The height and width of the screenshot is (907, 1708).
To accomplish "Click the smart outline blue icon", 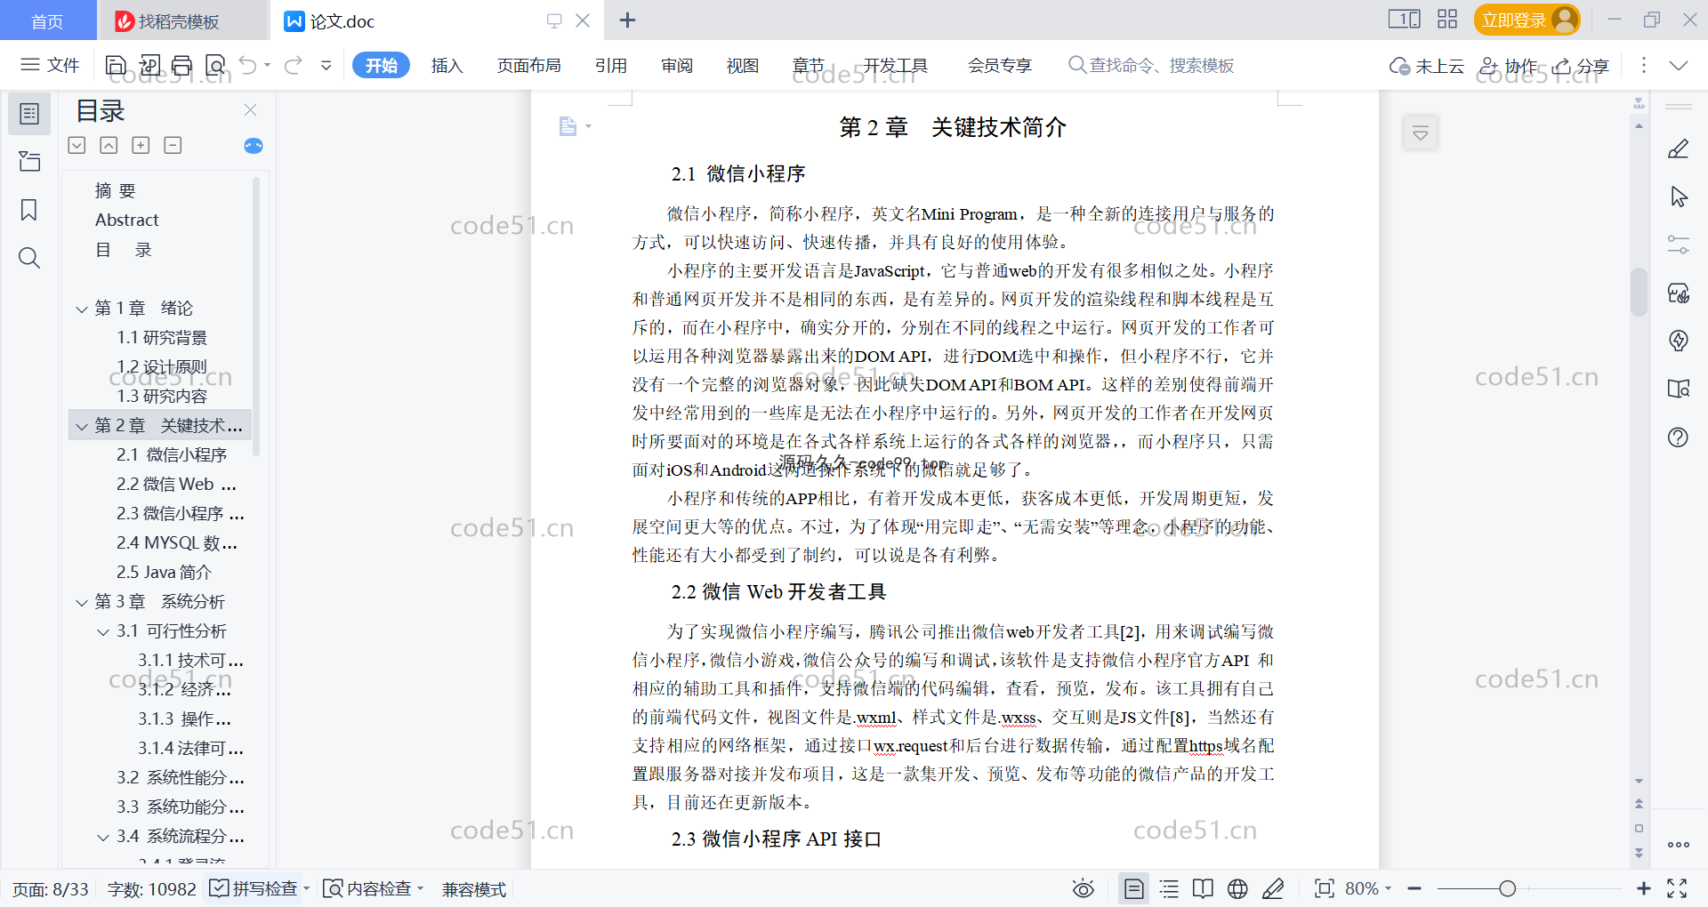I will point(254,146).
